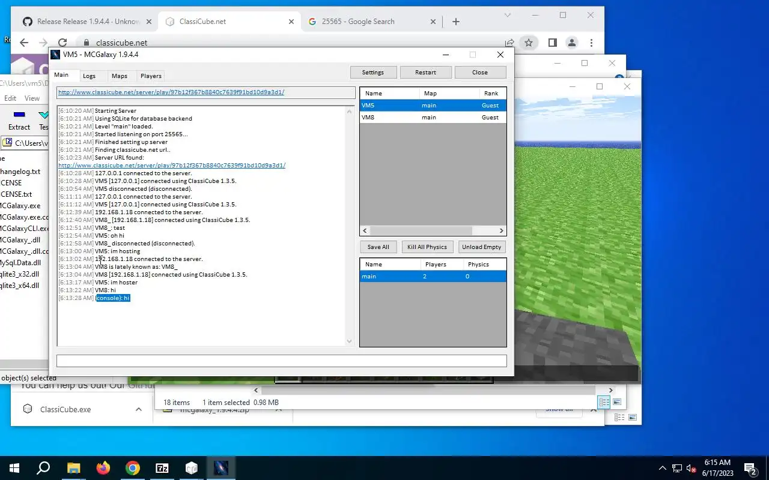769x480 pixels.
Task: Open MCGalaxy taskbar icon
Action: click(x=220, y=468)
